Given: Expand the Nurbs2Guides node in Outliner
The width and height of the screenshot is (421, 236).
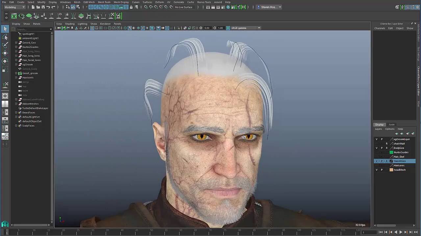Looking at the screenshot, I should point(16,47).
